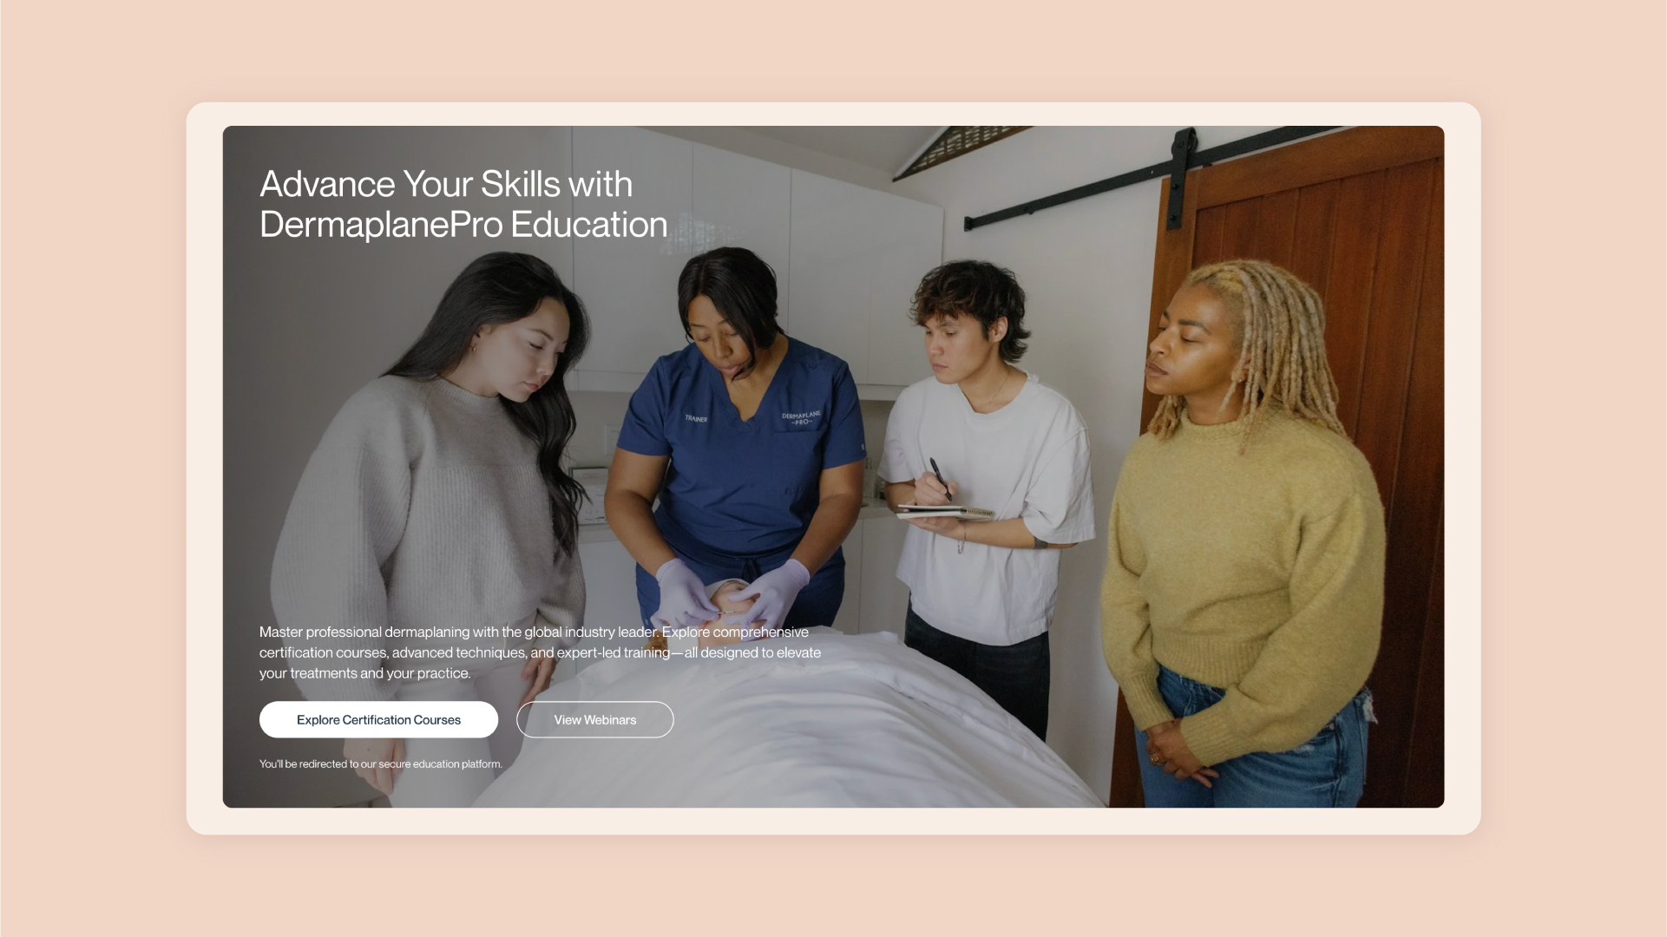The width and height of the screenshot is (1667, 937).
Task: Click the notebook held by the student
Action: [944, 512]
